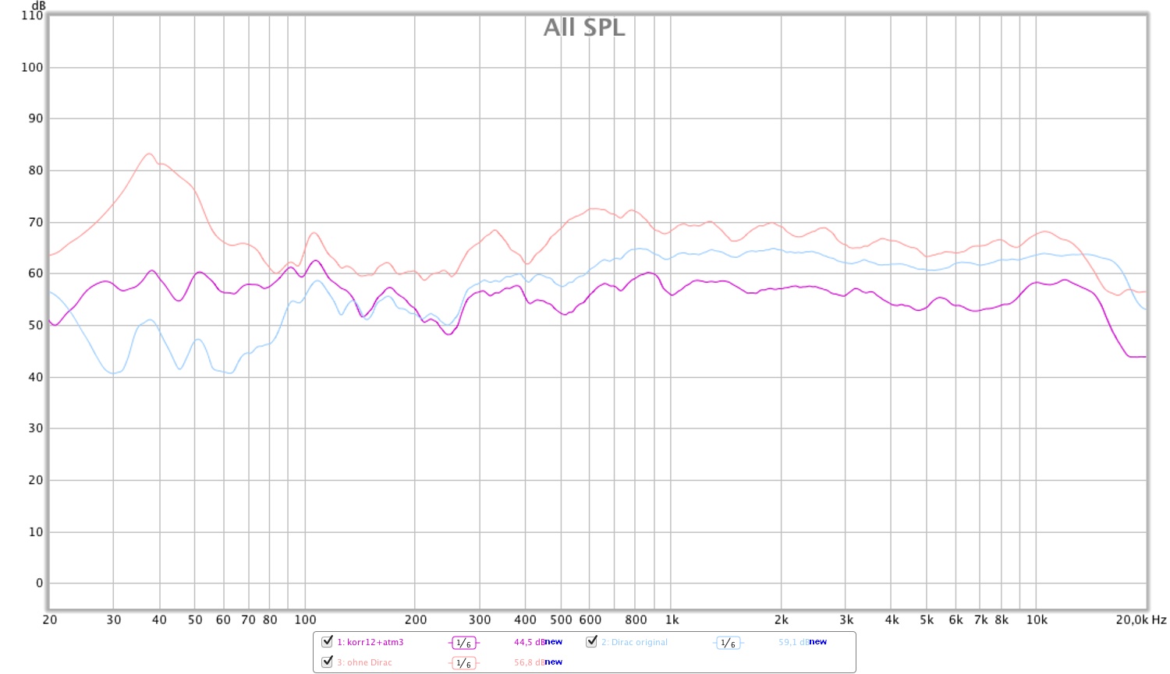1170x674 pixels.
Task: Click the 1/6 smoothing icon for Dirac original
Action: point(728,643)
